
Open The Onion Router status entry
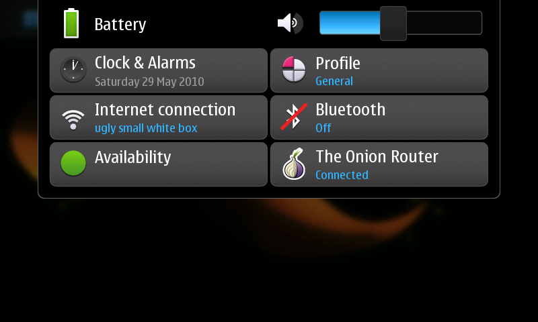(x=379, y=164)
